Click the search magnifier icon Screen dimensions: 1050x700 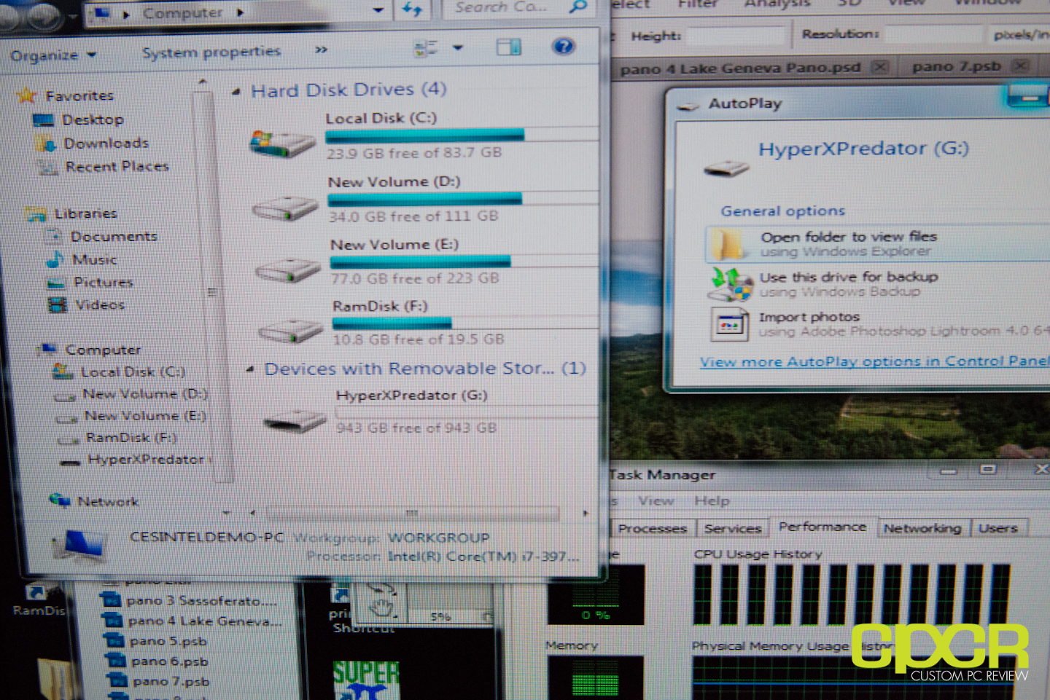tap(577, 7)
